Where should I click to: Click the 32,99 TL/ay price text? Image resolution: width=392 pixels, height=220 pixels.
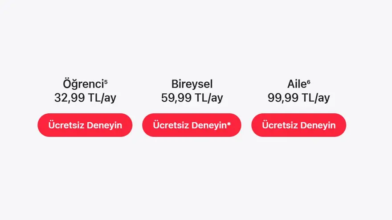[85, 98]
